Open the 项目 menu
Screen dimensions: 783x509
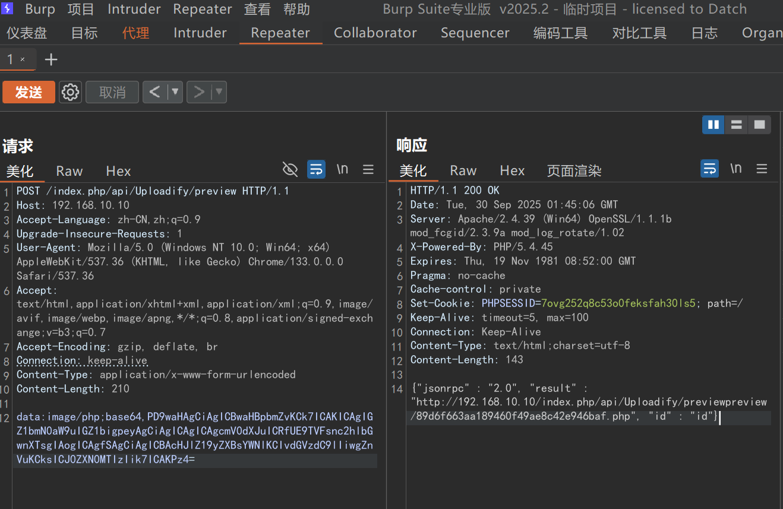point(81,9)
